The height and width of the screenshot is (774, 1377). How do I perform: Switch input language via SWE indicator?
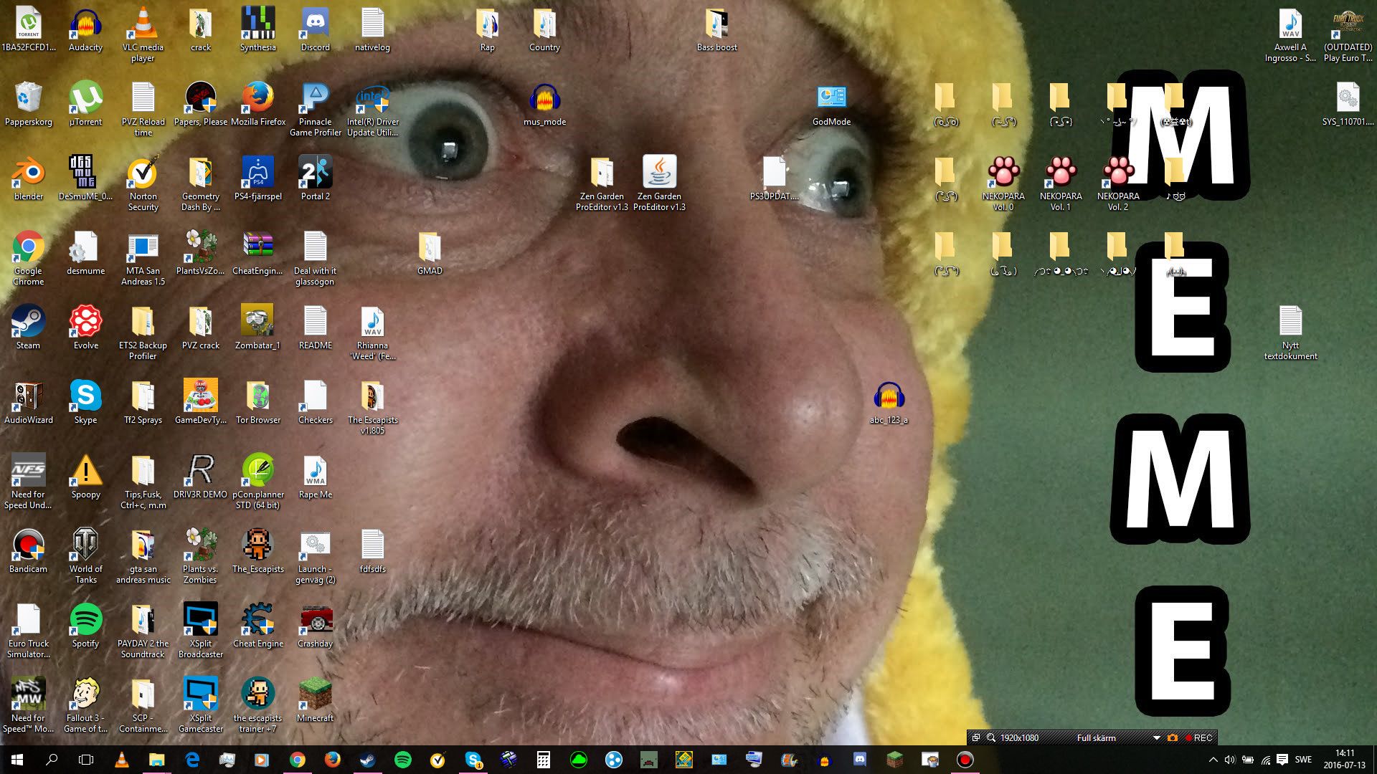pyautogui.click(x=1303, y=760)
